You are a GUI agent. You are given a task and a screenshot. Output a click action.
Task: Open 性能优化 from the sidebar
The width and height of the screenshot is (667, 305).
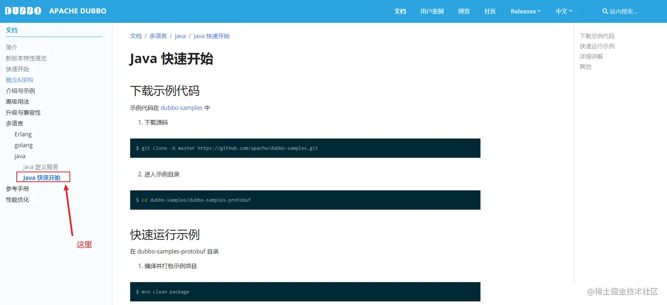[17, 199]
